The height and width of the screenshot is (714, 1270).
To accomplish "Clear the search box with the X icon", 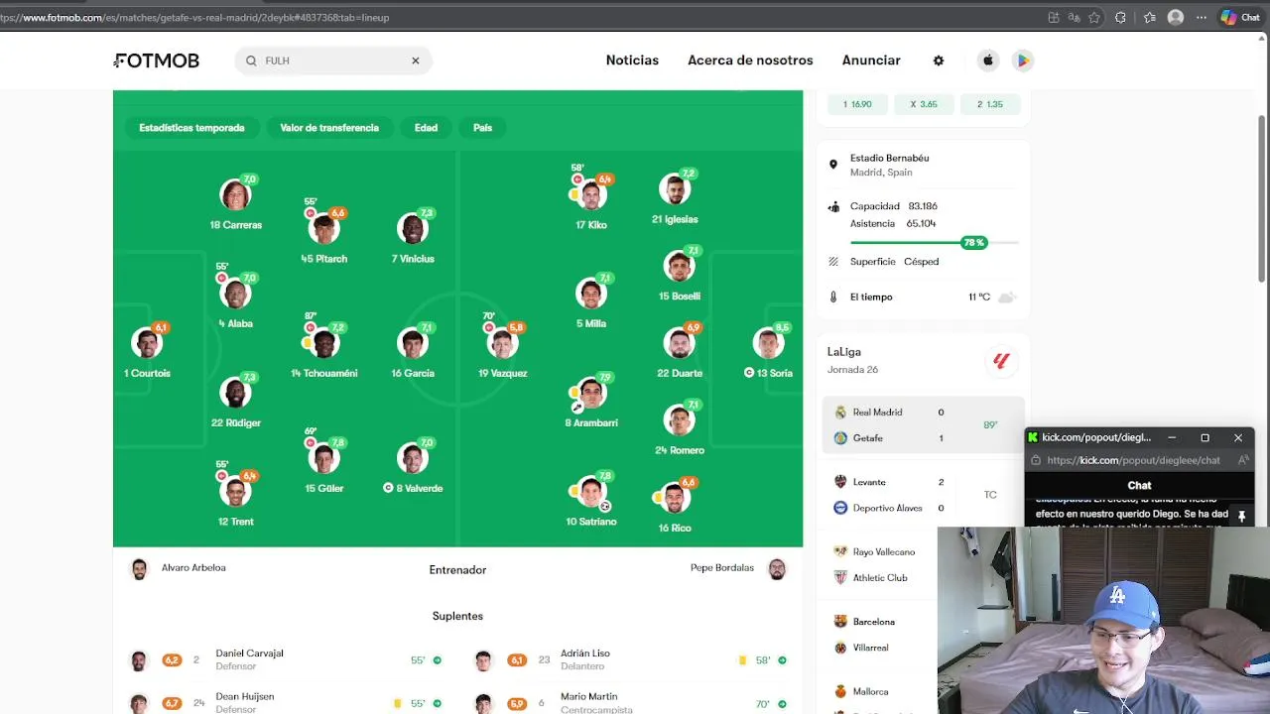I will (x=416, y=60).
